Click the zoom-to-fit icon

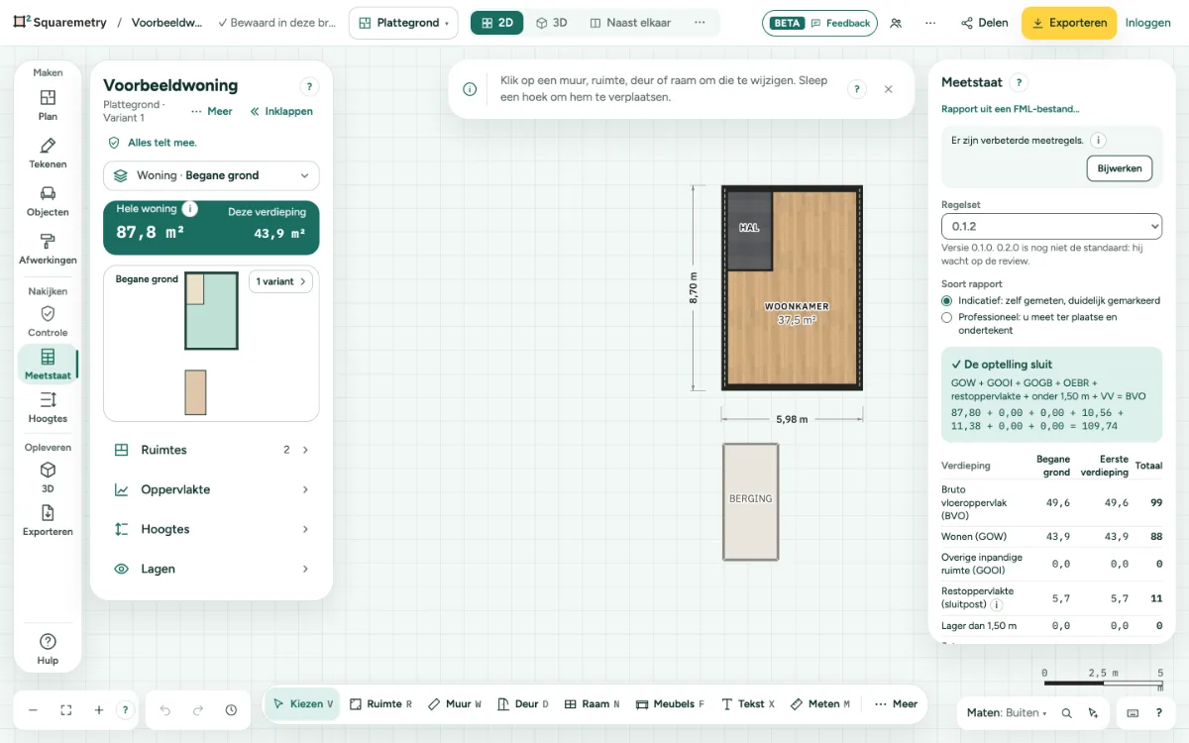[x=66, y=710]
